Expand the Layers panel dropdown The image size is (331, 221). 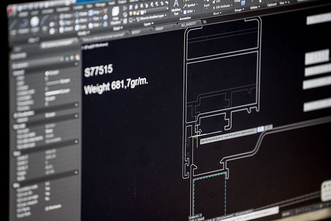pos(149,24)
